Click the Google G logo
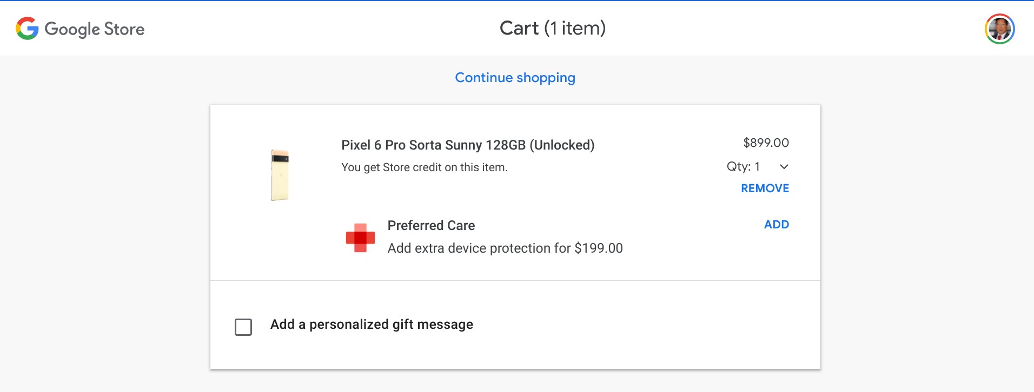The height and width of the screenshot is (392, 1034). (x=27, y=29)
